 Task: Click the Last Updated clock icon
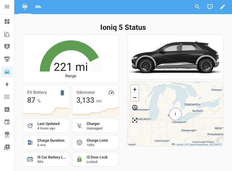point(30,126)
